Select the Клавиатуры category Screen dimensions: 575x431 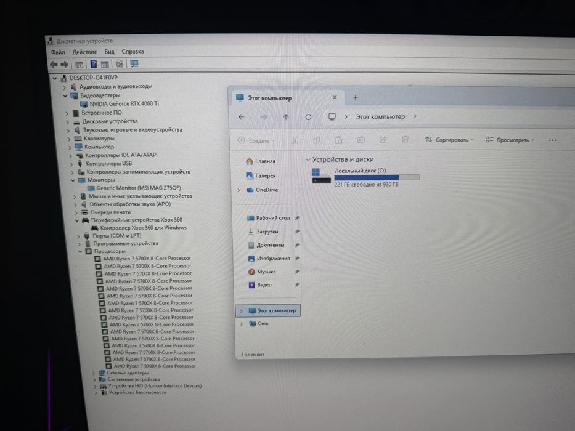point(99,139)
